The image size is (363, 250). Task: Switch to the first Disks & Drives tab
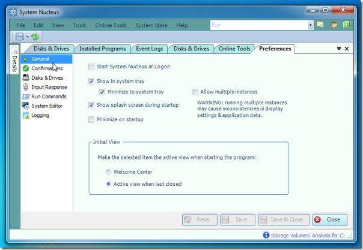[x=52, y=49]
